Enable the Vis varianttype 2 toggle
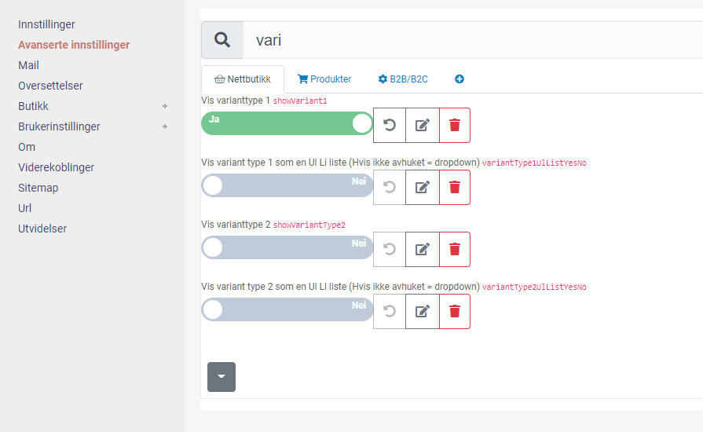Image resolution: width=703 pixels, height=432 pixels. click(287, 247)
